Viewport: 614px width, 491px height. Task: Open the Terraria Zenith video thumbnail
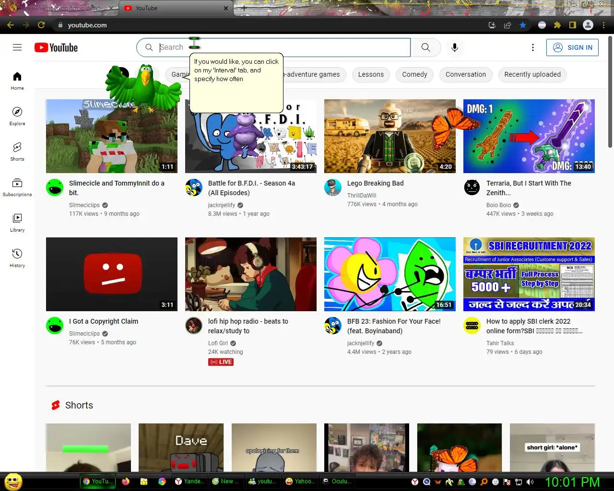(x=529, y=136)
